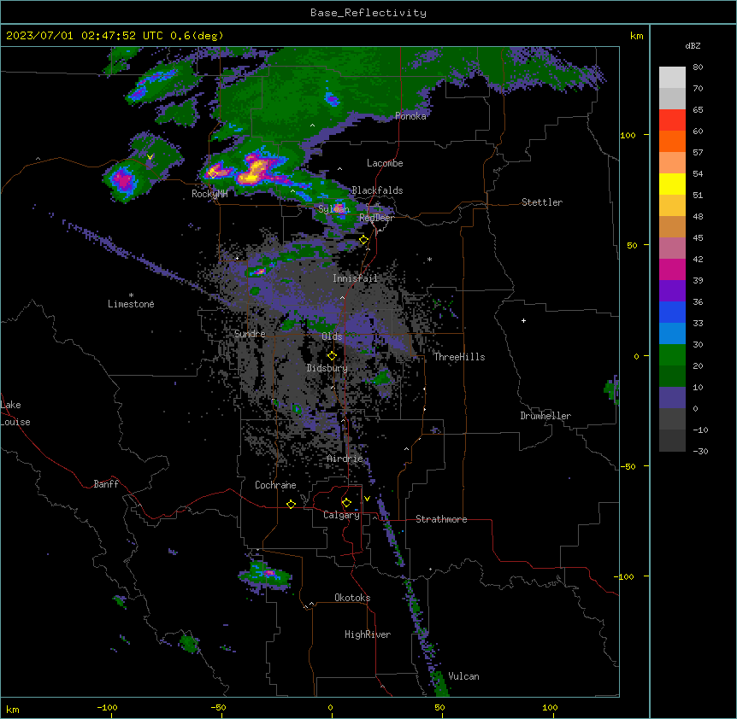Click the -30 value on the dBZ scale
This screenshot has height=719, width=737.
(x=700, y=451)
